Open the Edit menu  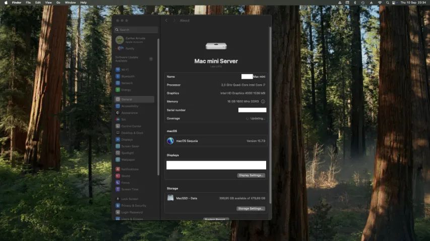pos(38,3)
